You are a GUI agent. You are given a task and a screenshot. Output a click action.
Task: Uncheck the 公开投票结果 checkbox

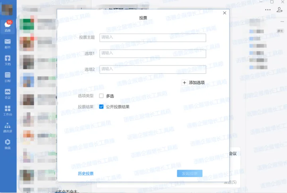coord(101,107)
